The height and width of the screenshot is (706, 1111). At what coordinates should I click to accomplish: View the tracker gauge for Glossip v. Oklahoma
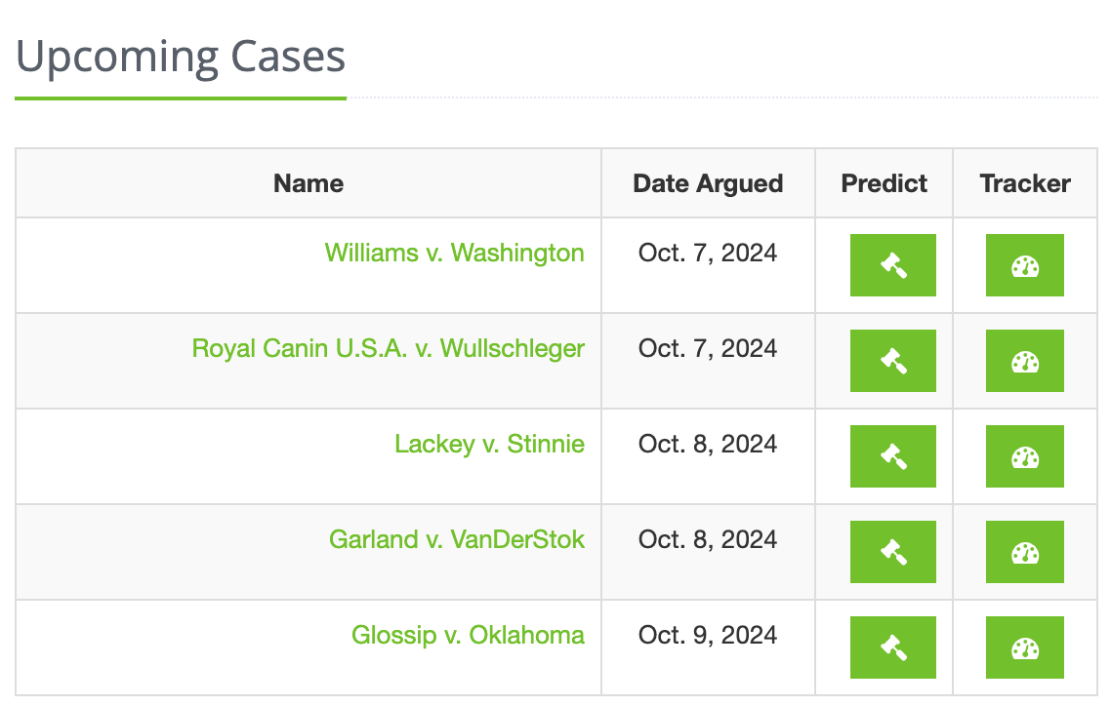(1024, 647)
